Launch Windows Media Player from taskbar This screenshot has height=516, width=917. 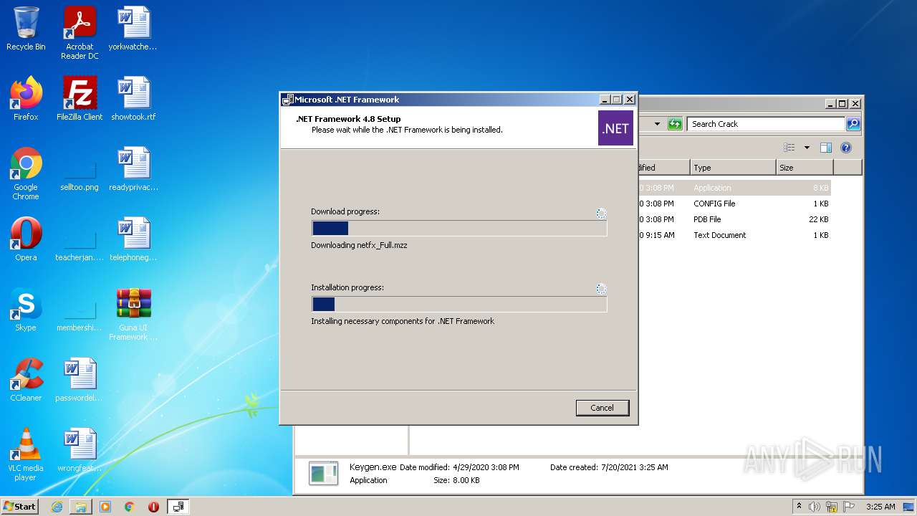[x=105, y=507]
